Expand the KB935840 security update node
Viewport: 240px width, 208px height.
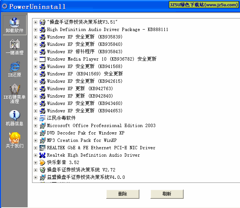pos(35,44)
